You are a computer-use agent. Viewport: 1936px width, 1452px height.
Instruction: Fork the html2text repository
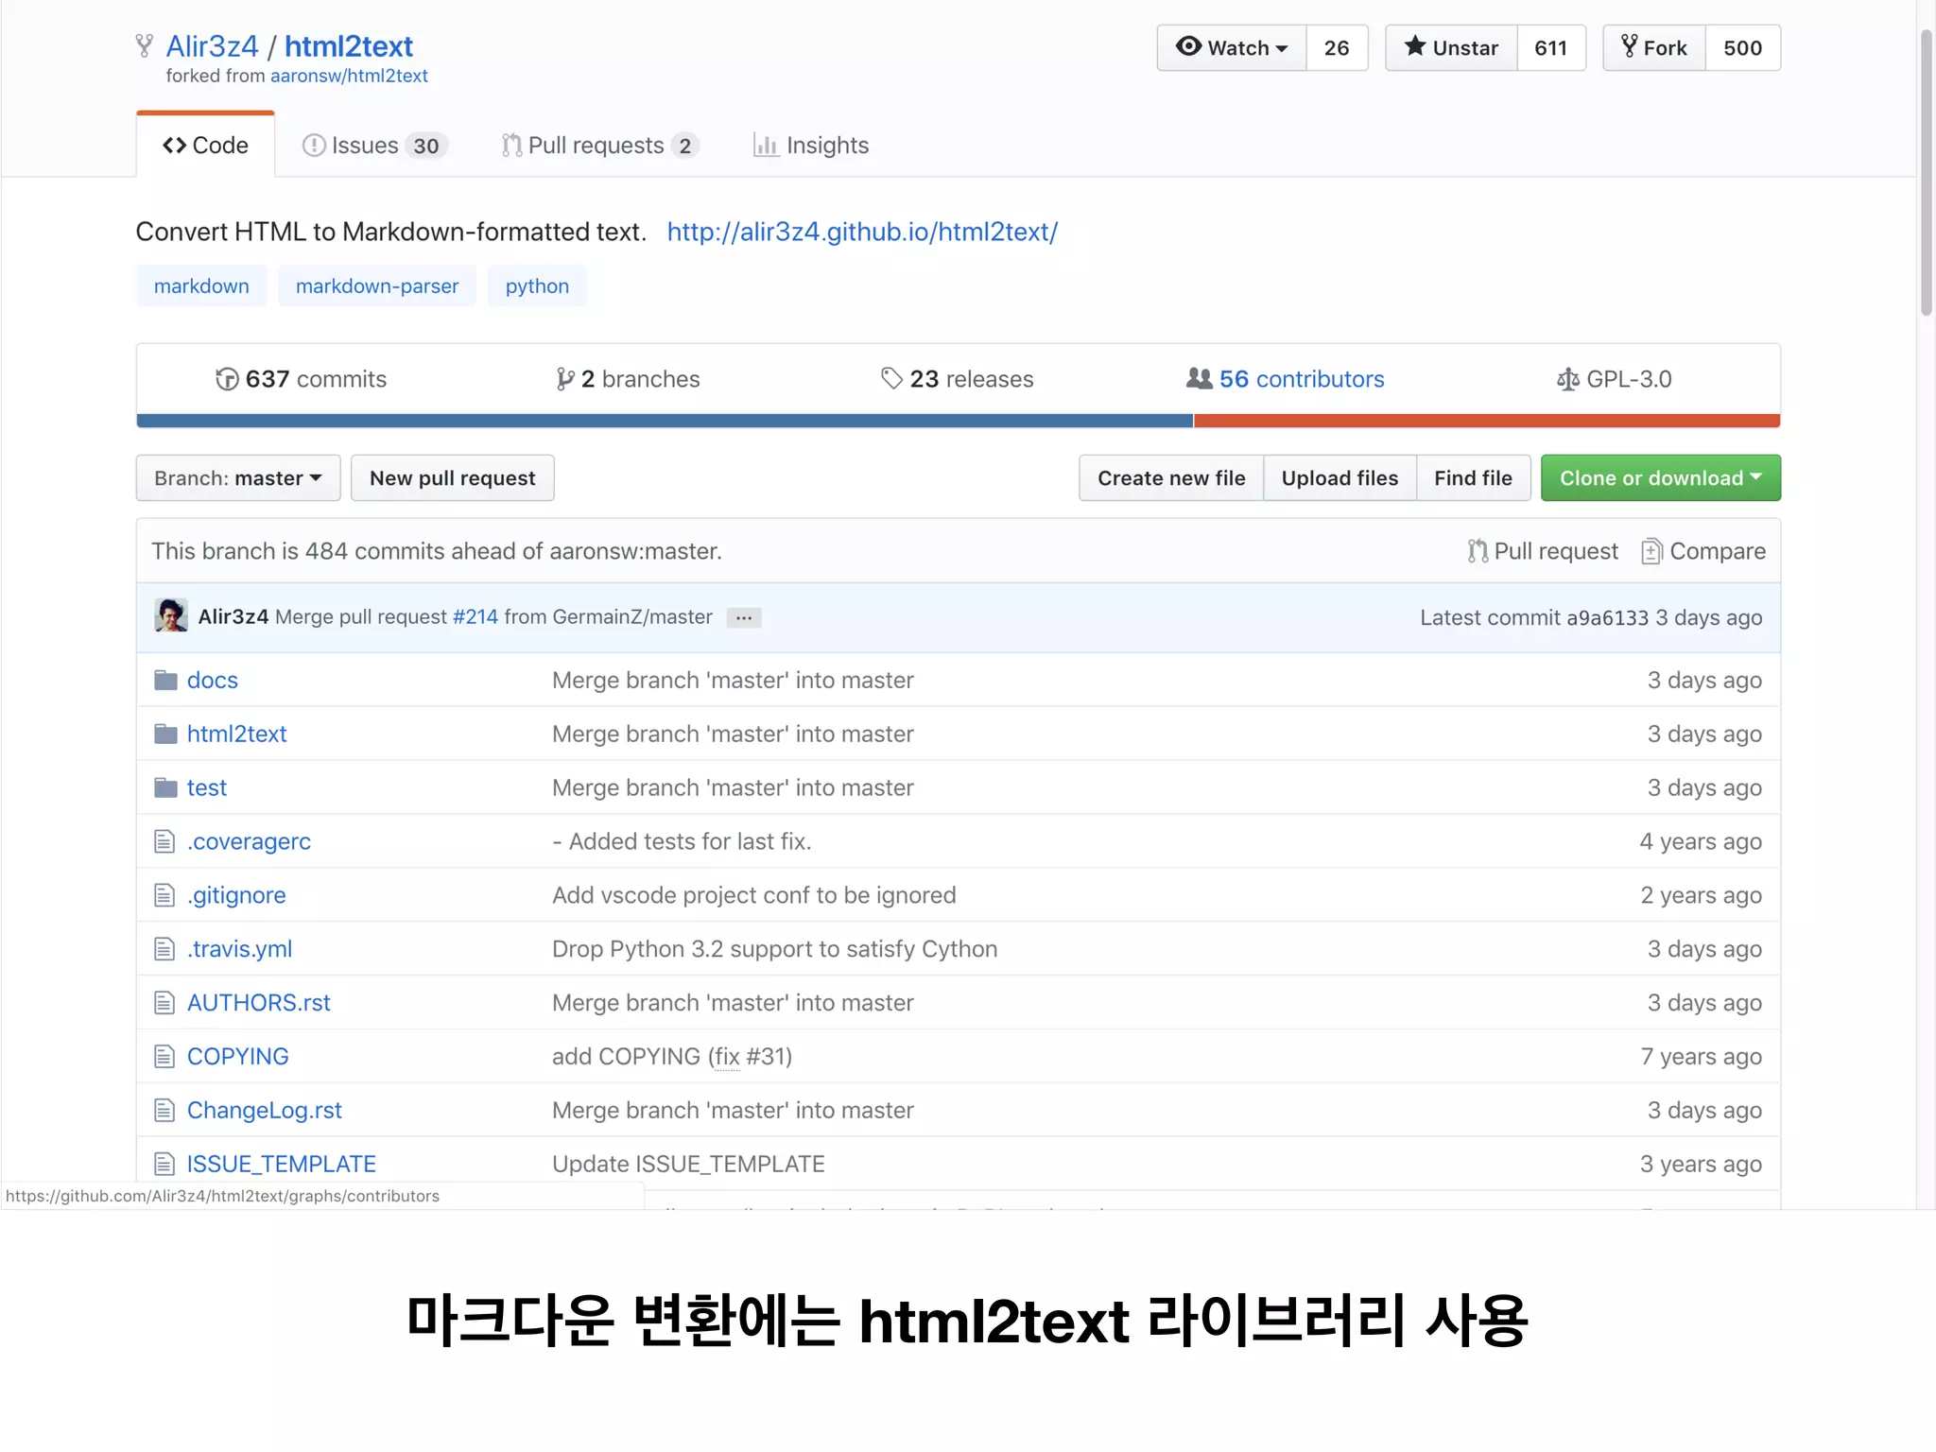pos(1654,47)
